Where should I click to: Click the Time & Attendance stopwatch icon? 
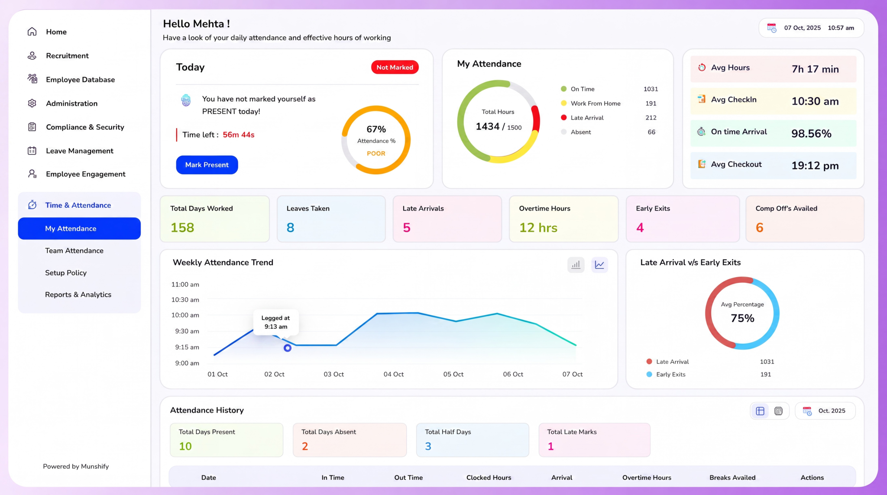(x=32, y=205)
